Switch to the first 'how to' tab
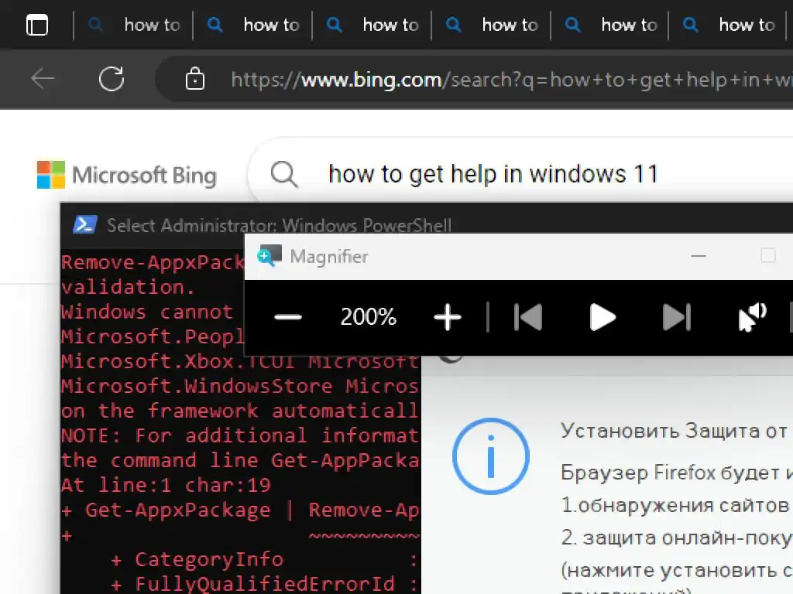The height and width of the screenshot is (594, 793). coord(133,25)
